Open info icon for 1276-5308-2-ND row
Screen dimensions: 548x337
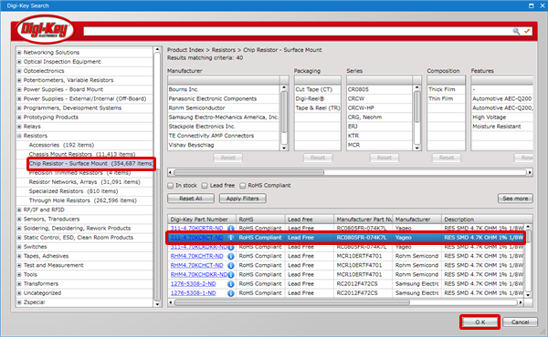click(231, 283)
